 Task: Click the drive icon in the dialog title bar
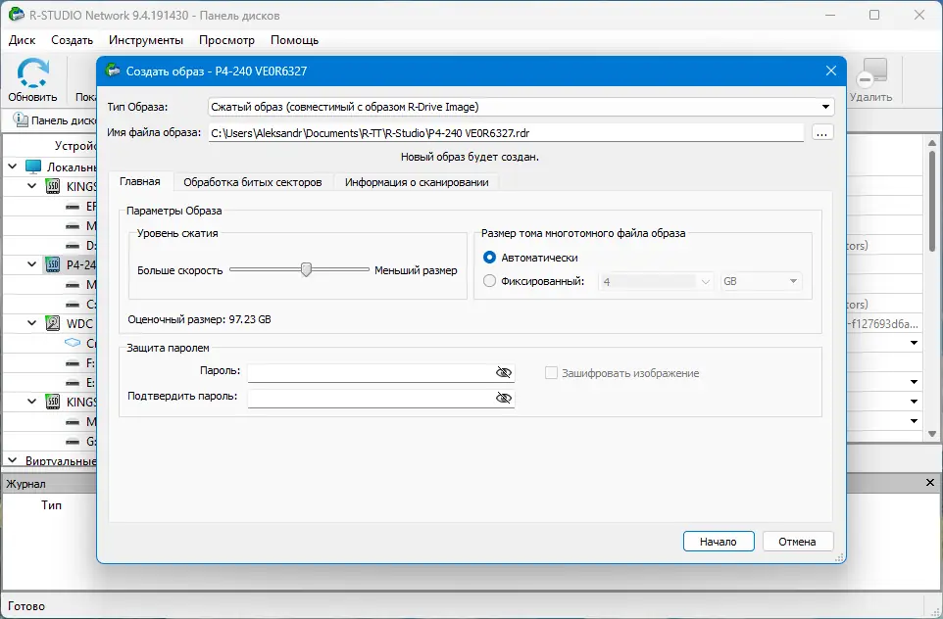coord(111,71)
